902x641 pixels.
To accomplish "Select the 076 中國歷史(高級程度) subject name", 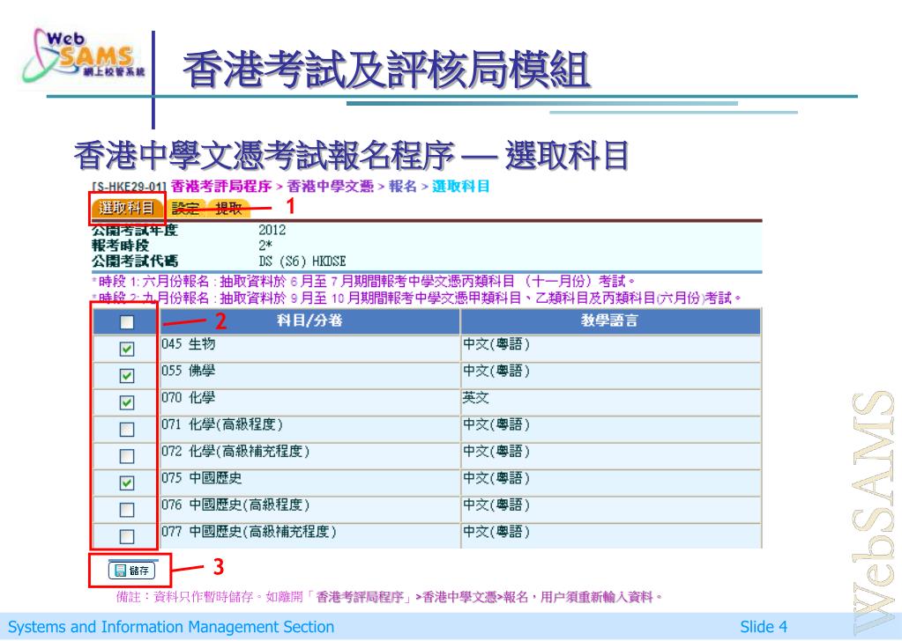I will tap(235, 505).
